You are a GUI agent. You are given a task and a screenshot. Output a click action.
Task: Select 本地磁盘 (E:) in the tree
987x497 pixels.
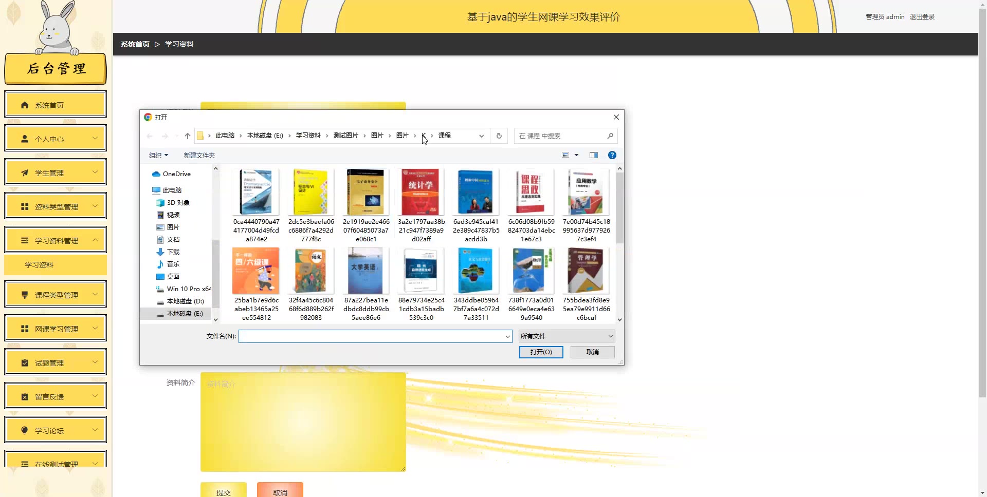[180, 314]
